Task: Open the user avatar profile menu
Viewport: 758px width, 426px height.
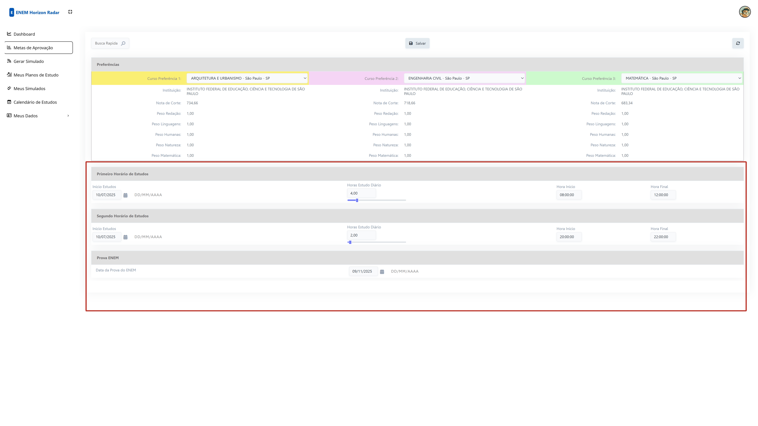Action: (745, 12)
